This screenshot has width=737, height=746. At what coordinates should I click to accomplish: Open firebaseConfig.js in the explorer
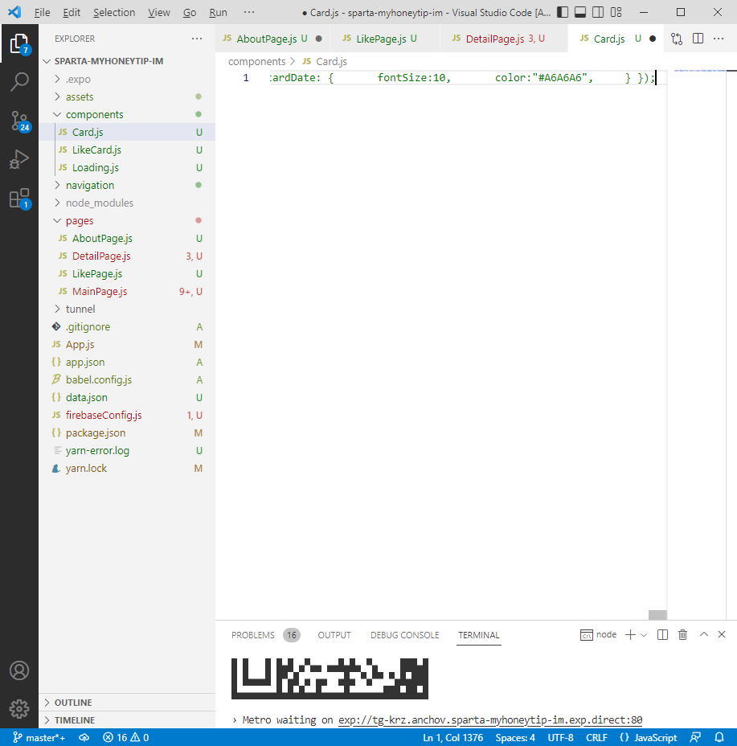(x=126, y=416)
